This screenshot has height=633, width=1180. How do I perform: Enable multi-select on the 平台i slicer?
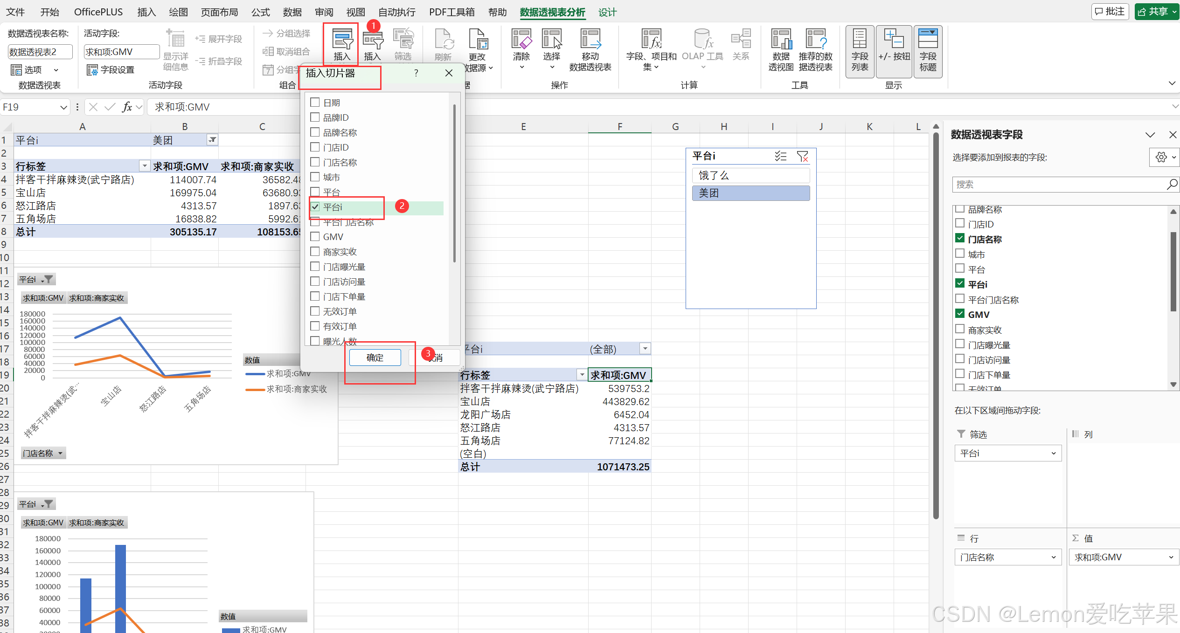point(780,156)
